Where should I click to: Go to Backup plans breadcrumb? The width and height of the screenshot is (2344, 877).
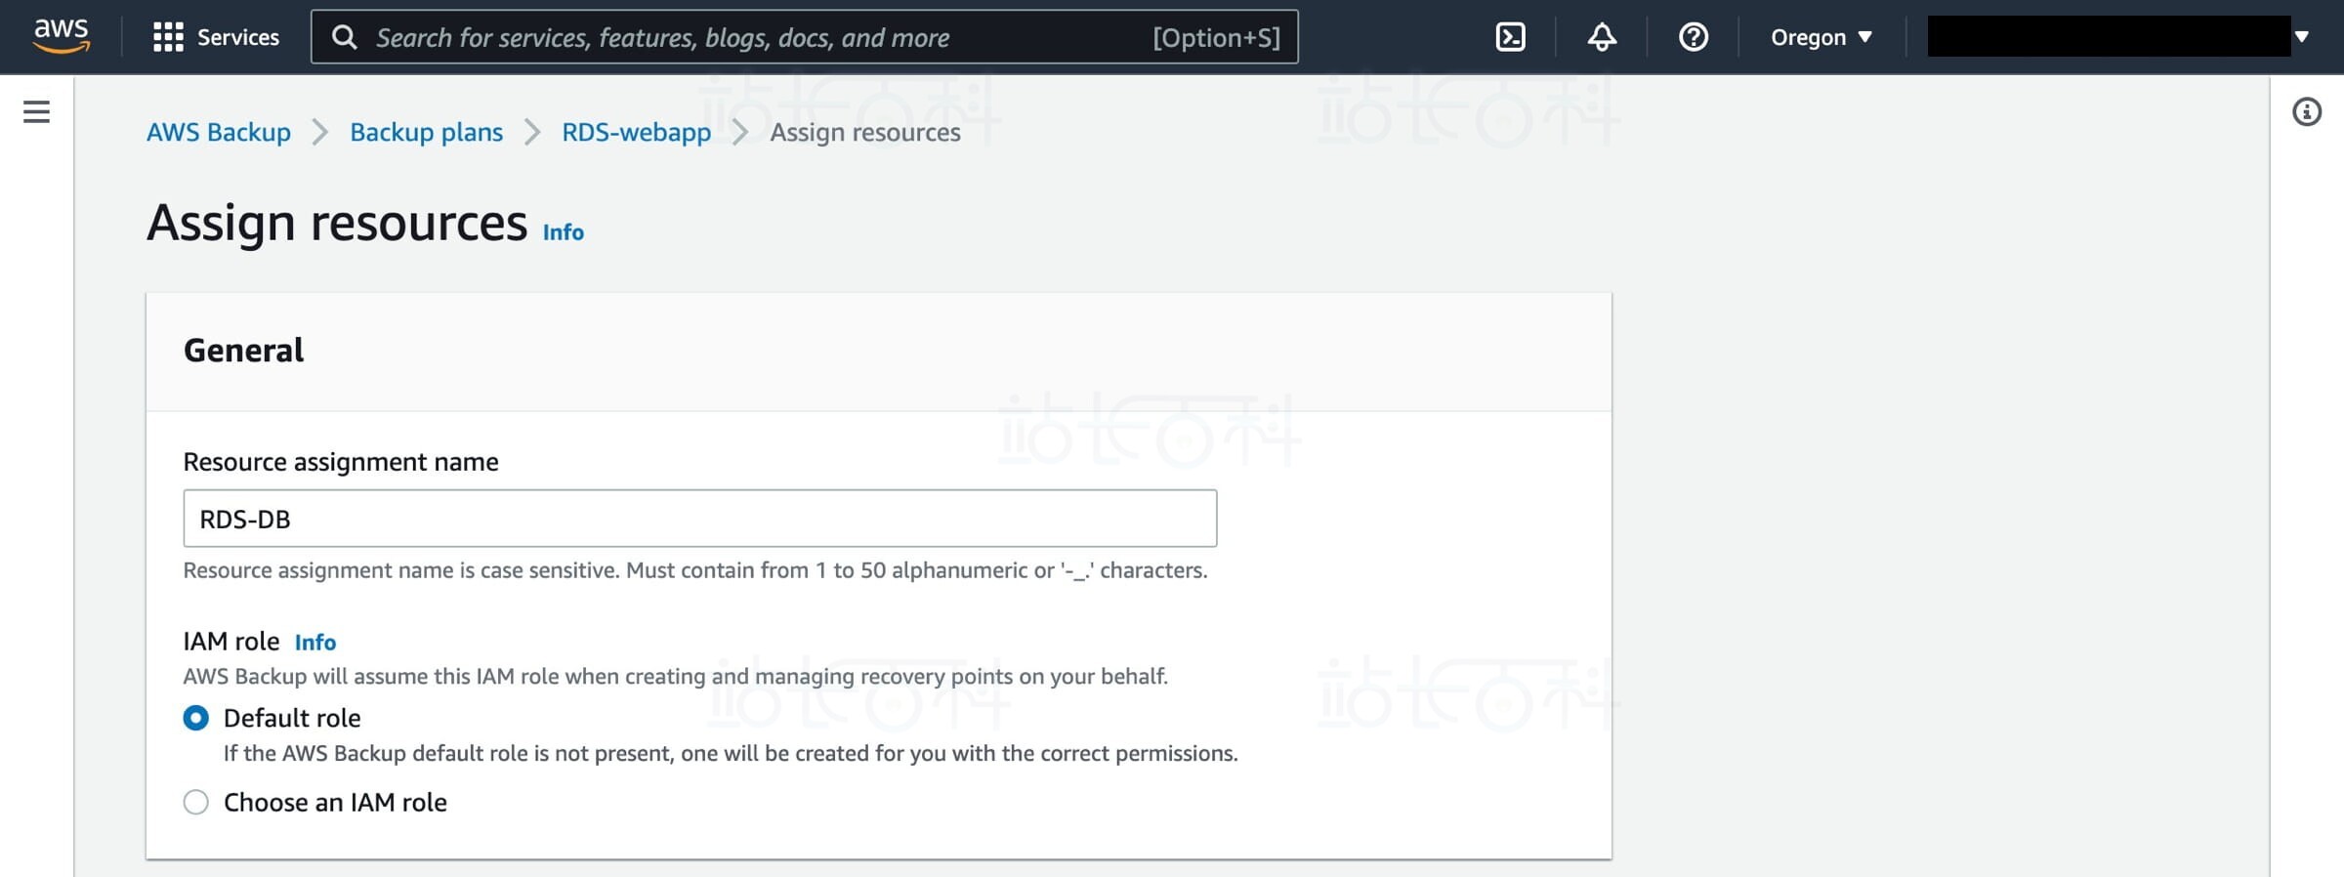(x=427, y=132)
